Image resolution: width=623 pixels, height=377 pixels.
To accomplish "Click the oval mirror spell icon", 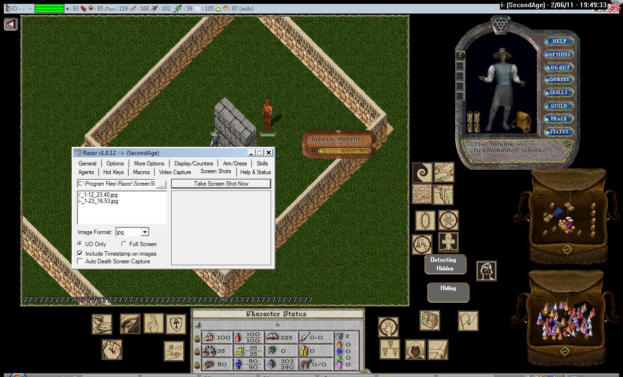I will tap(425, 221).
